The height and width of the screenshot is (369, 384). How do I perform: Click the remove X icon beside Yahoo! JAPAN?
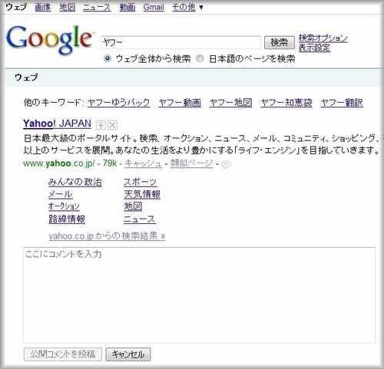(112, 125)
